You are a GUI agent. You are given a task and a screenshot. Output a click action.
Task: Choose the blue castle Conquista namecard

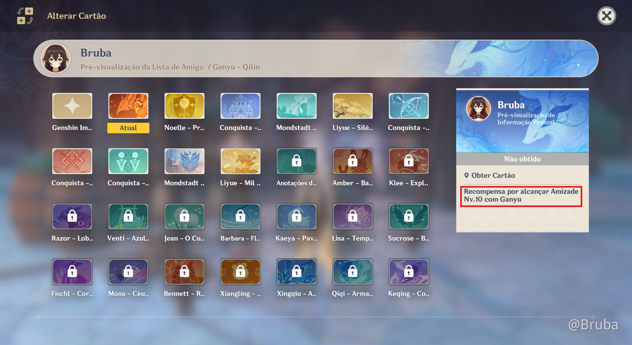[x=240, y=106]
